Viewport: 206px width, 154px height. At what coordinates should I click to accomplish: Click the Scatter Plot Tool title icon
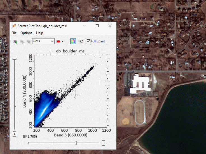pyautogui.click(x=14, y=26)
